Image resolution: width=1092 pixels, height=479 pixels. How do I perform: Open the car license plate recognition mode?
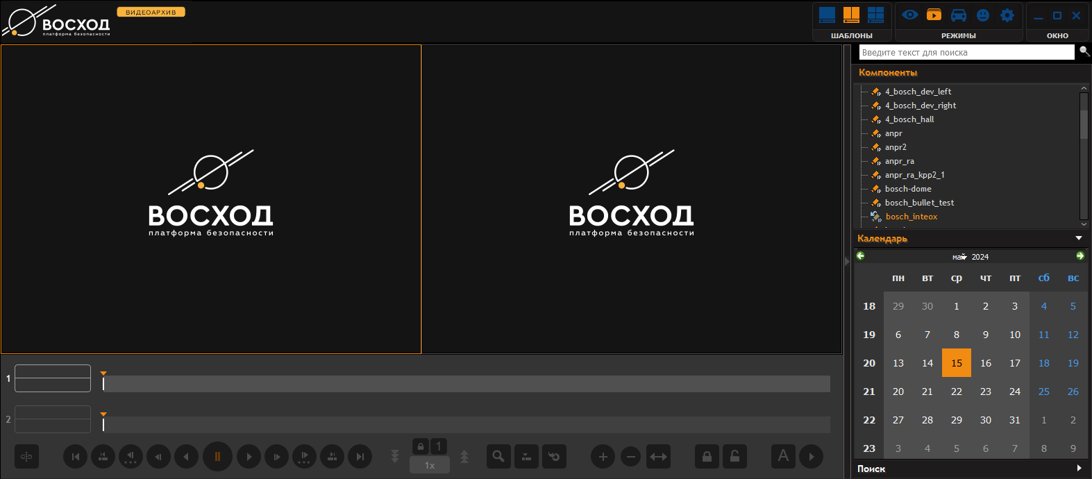pyautogui.click(x=958, y=15)
